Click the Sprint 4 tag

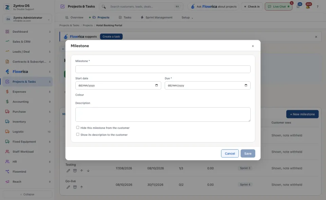pyautogui.click(x=245, y=185)
